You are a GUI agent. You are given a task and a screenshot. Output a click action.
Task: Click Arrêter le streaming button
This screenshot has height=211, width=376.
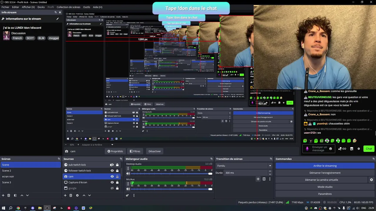coord(325,166)
